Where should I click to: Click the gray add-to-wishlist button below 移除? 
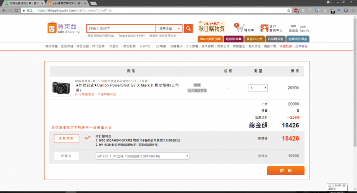click(197, 91)
